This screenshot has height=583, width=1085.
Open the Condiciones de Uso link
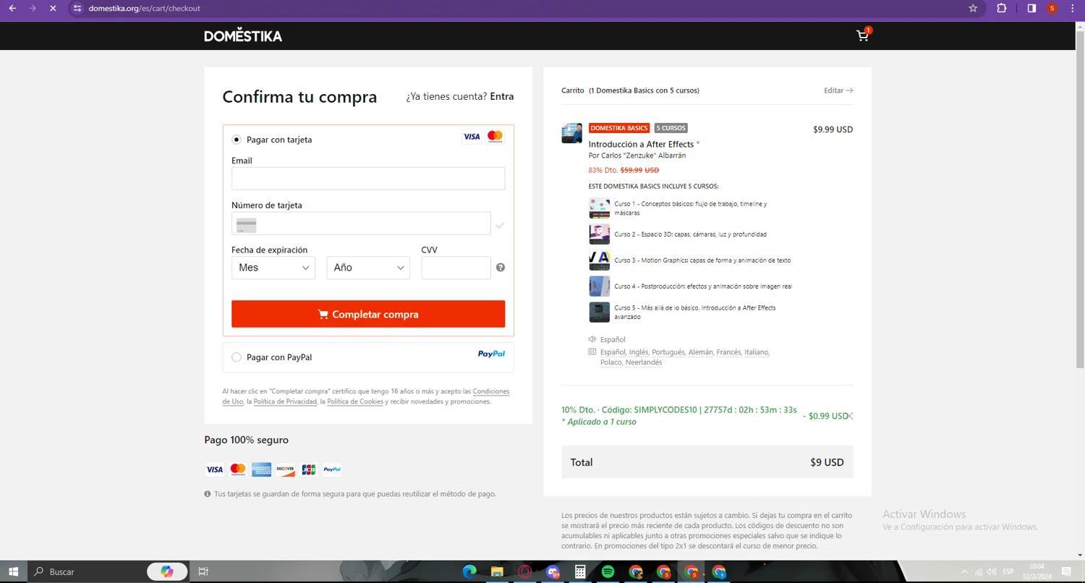[491, 391]
